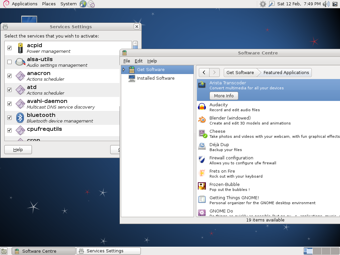This screenshot has width=340, height=255.
Task: Click the atd service icon
Action: 20,90
